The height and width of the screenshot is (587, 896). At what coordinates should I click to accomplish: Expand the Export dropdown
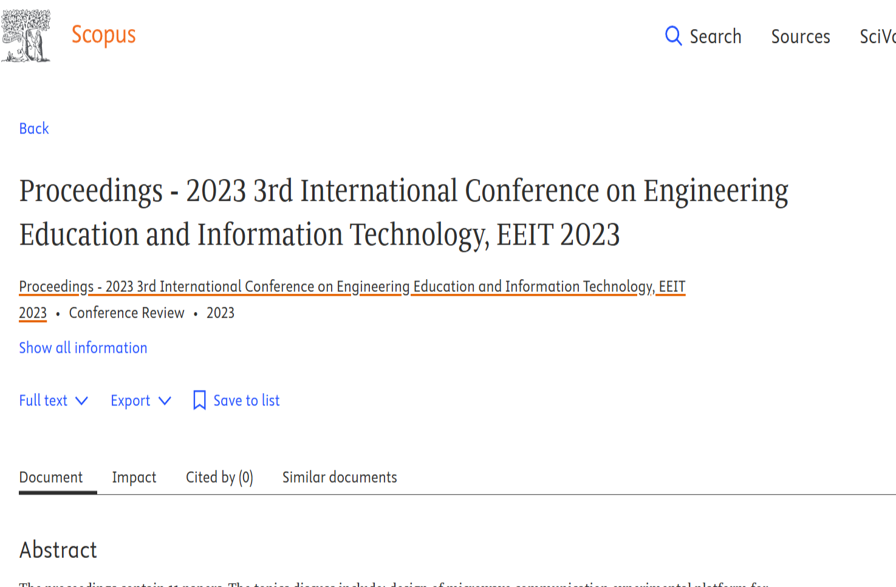pyautogui.click(x=141, y=401)
